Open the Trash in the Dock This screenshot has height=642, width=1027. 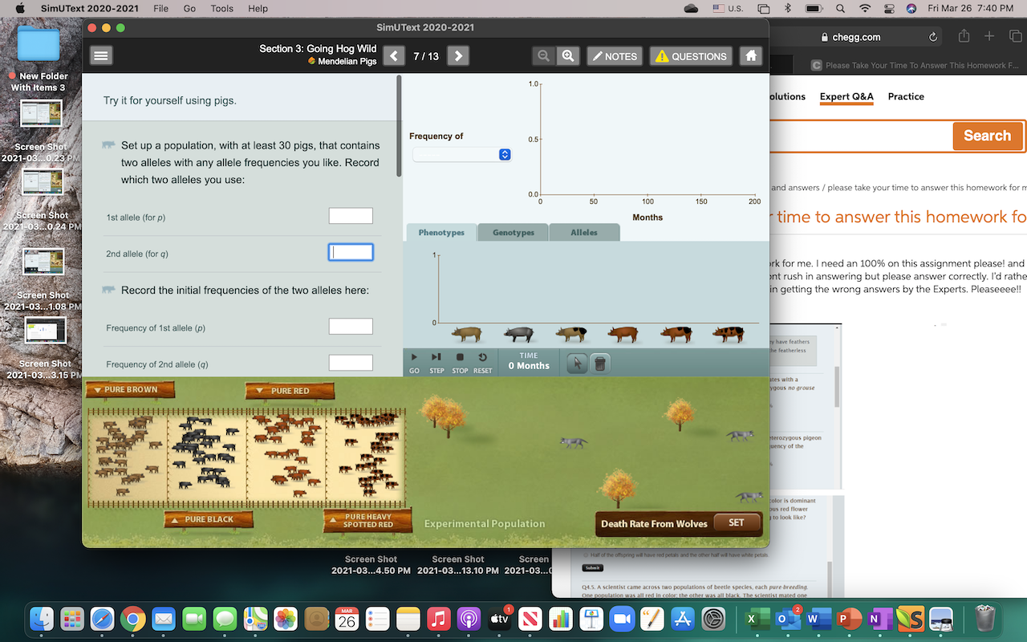[984, 619]
